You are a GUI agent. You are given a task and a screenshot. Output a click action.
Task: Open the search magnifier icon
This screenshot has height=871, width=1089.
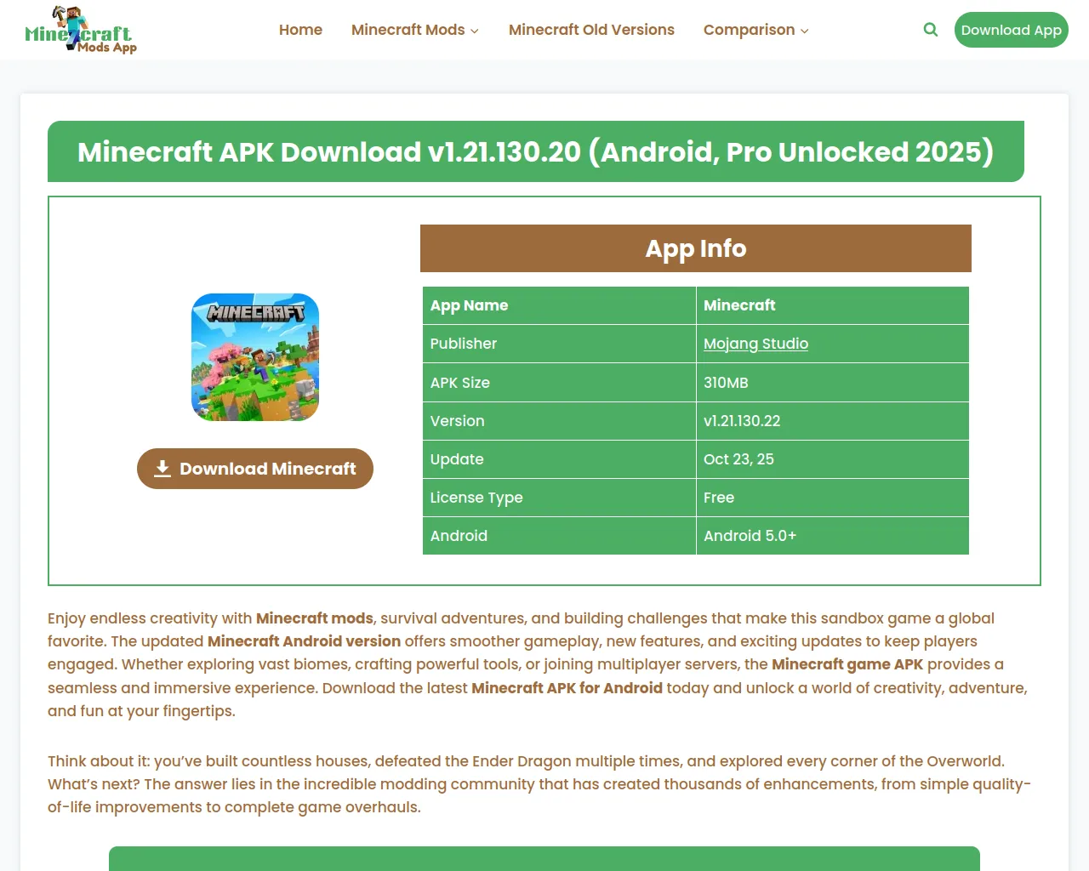pyautogui.click(x=931, y=30)
